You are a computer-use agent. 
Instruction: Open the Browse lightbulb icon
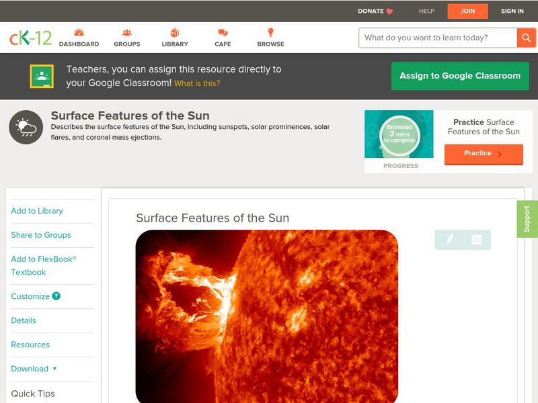pos(270,32)
